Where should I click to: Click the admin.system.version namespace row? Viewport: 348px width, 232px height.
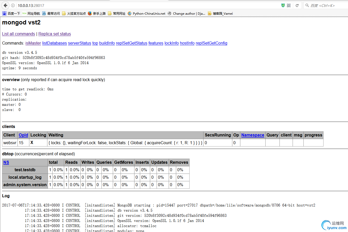(25, 185)
